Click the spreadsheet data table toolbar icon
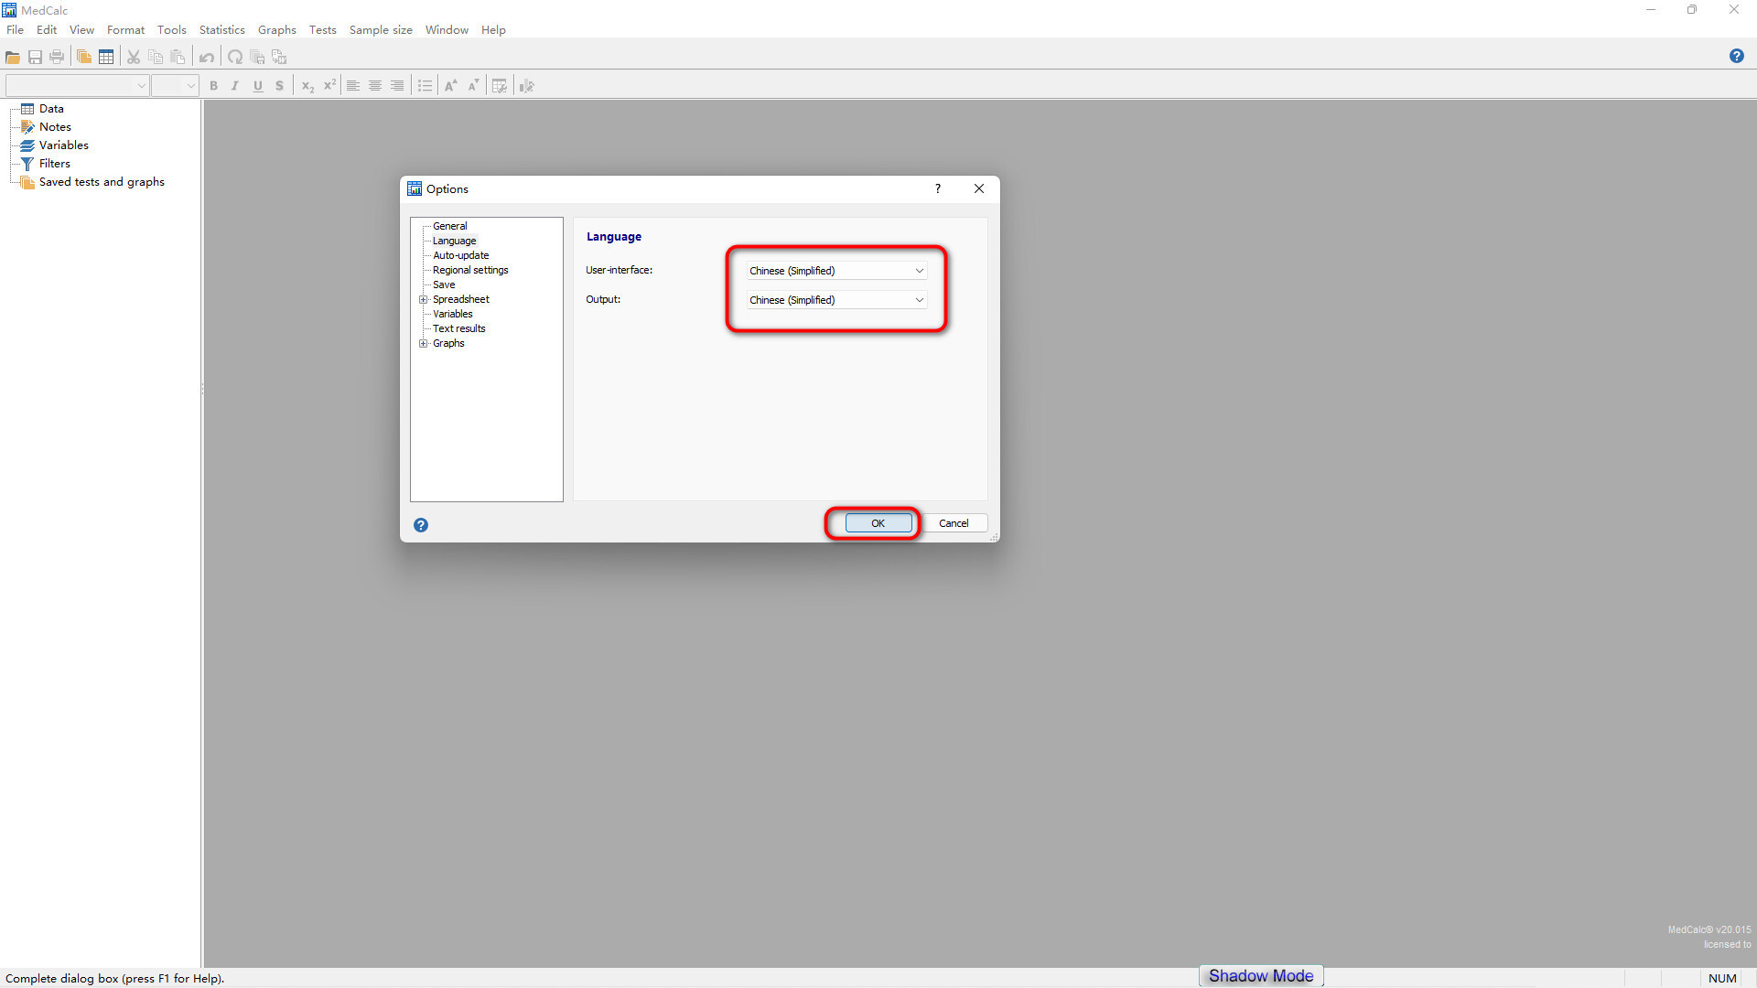 (106, 57)
